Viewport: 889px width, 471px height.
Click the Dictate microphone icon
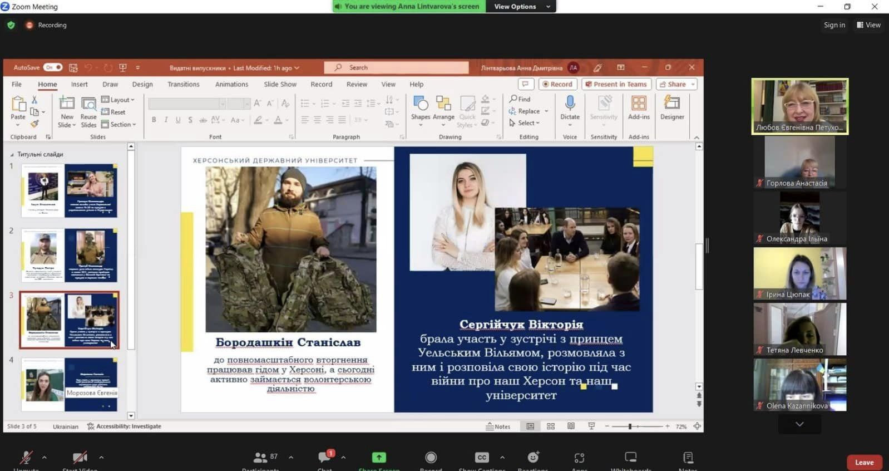570,103
